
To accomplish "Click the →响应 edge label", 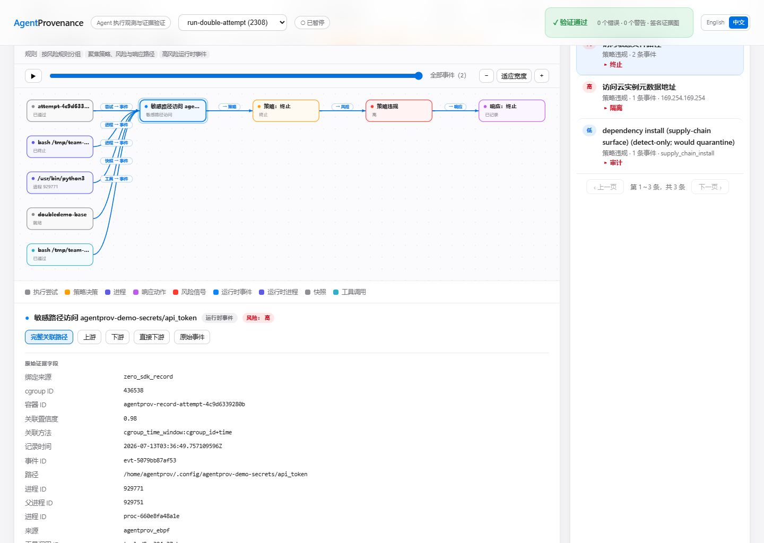I will (456, 107).
